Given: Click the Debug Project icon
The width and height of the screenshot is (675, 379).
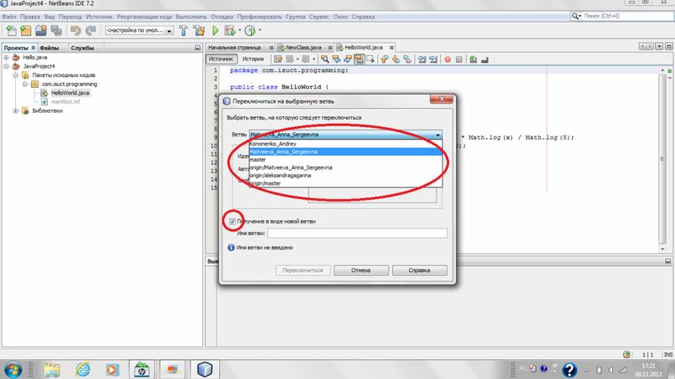Looking at the screenshot, I should pyautogui.click(x=229, y=31).
